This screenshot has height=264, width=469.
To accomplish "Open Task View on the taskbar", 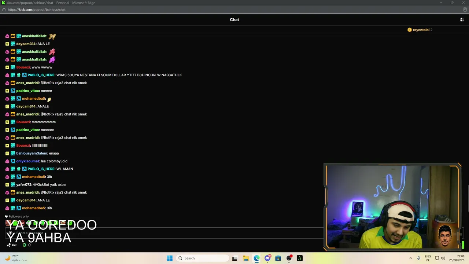I will (234, 258).
